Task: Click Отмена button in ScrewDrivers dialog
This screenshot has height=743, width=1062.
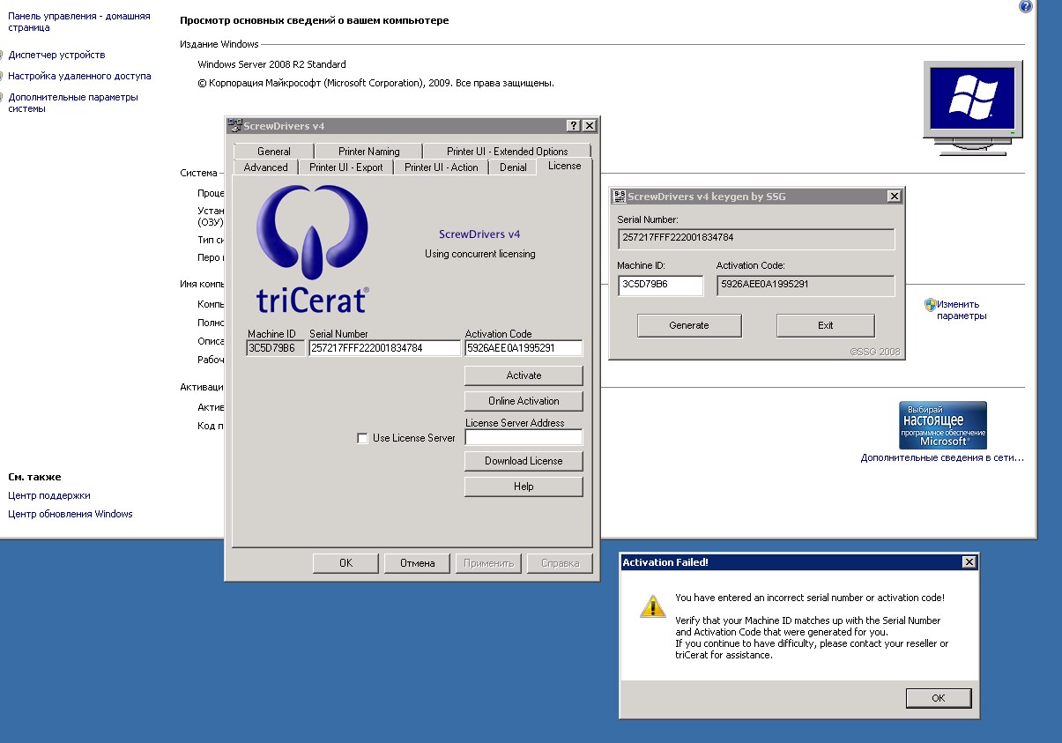Action: pos(418,563)
